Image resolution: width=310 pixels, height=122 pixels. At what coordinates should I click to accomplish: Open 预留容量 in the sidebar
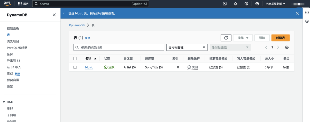pos(13,80)
